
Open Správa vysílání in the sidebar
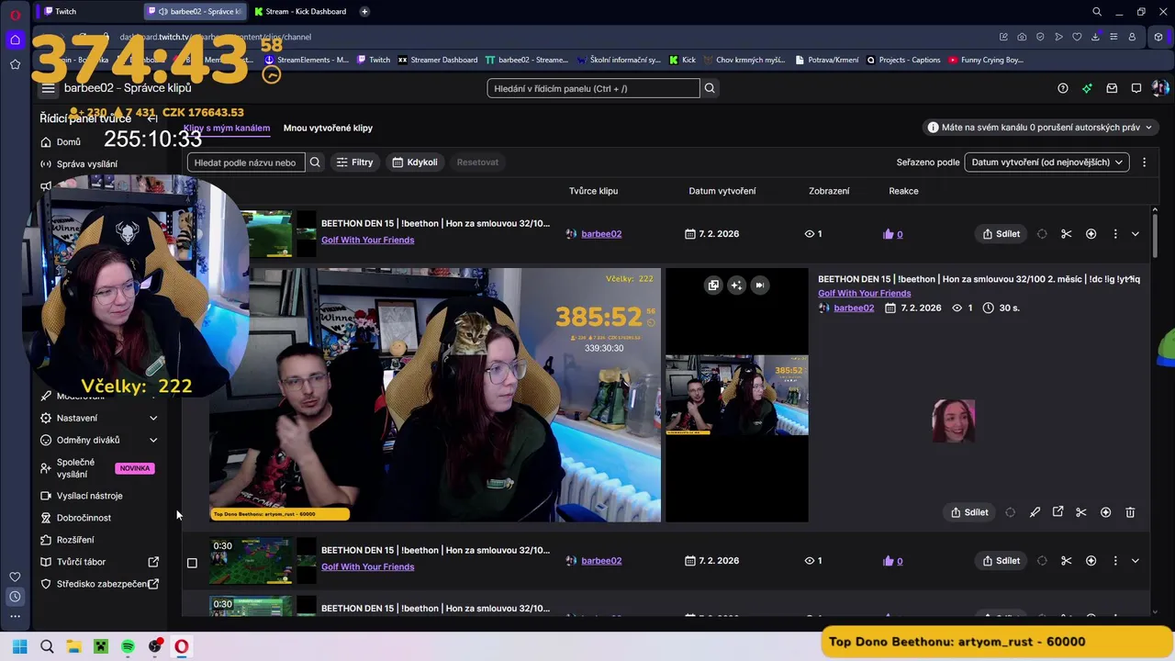(x=87, y=164)
